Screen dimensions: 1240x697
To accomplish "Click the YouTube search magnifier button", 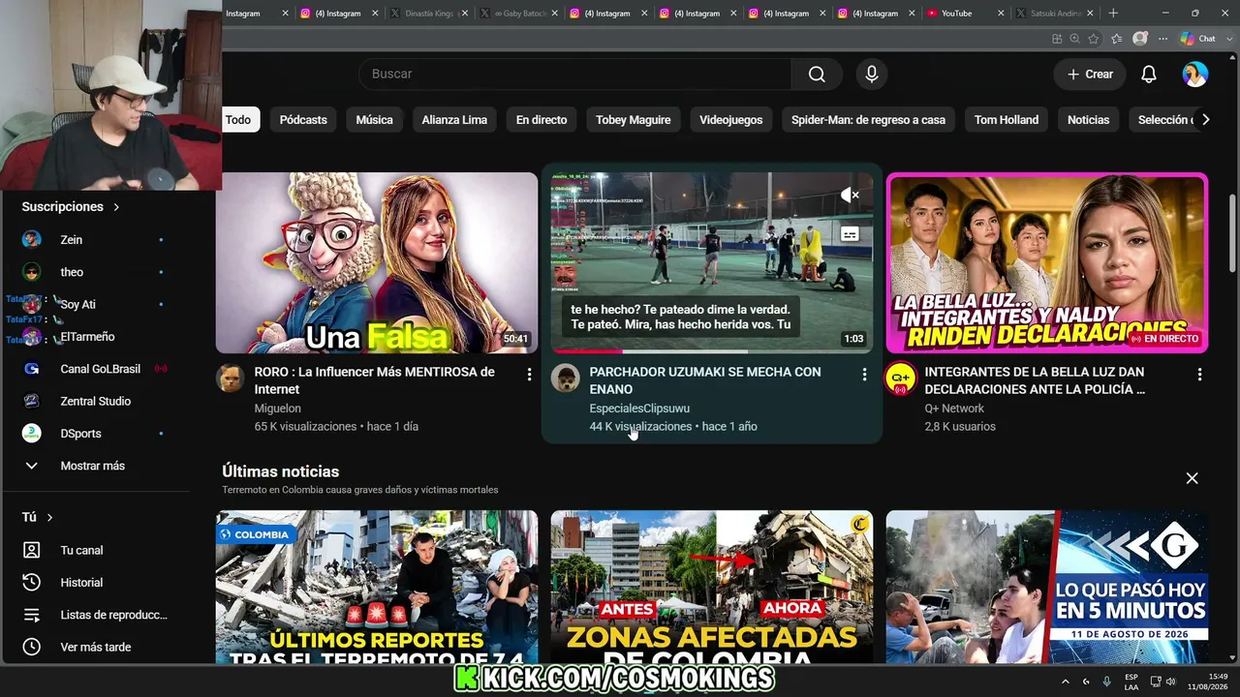I will (817, 75).
